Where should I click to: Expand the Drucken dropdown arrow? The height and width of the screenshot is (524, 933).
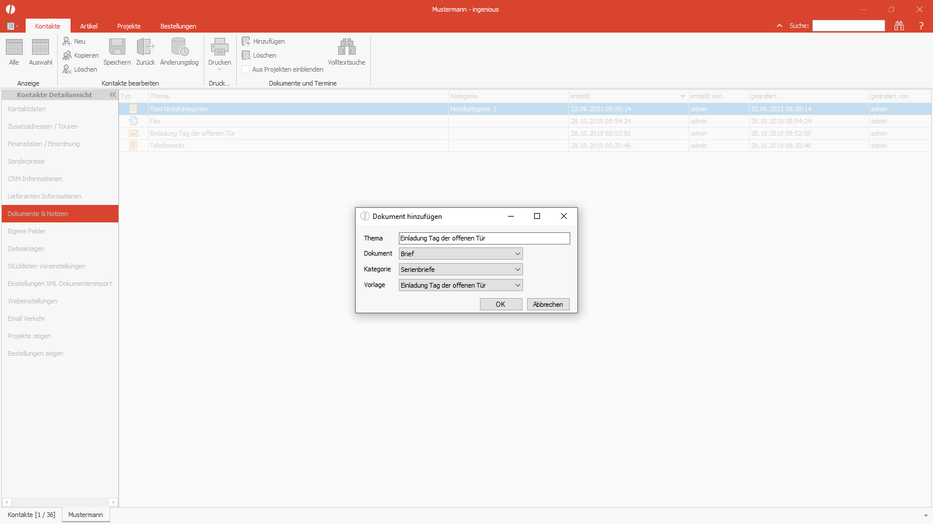coord(220,70)
